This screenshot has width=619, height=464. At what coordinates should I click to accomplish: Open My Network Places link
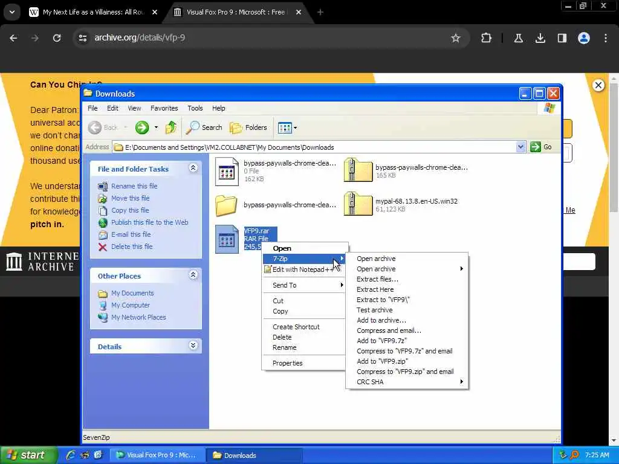[x=138, y=317]
